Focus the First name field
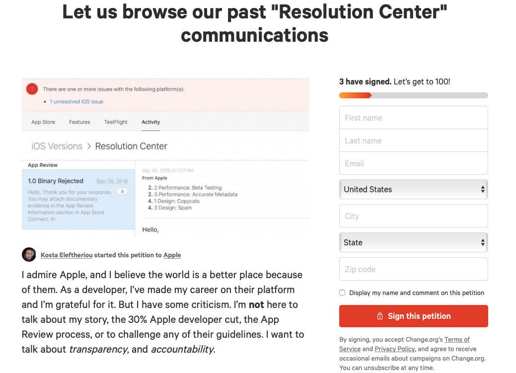The image size is (516, 373). pyautogui.click(x=413, y=118)
